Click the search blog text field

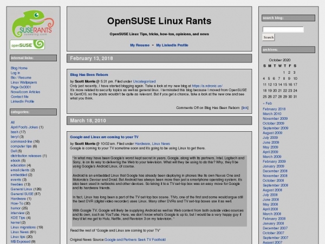(283, 29)
